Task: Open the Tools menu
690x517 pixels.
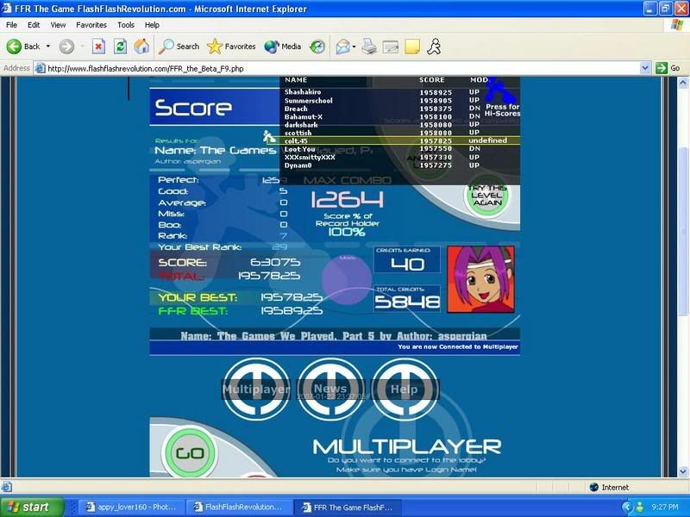Action: click(x=125, y=25)
